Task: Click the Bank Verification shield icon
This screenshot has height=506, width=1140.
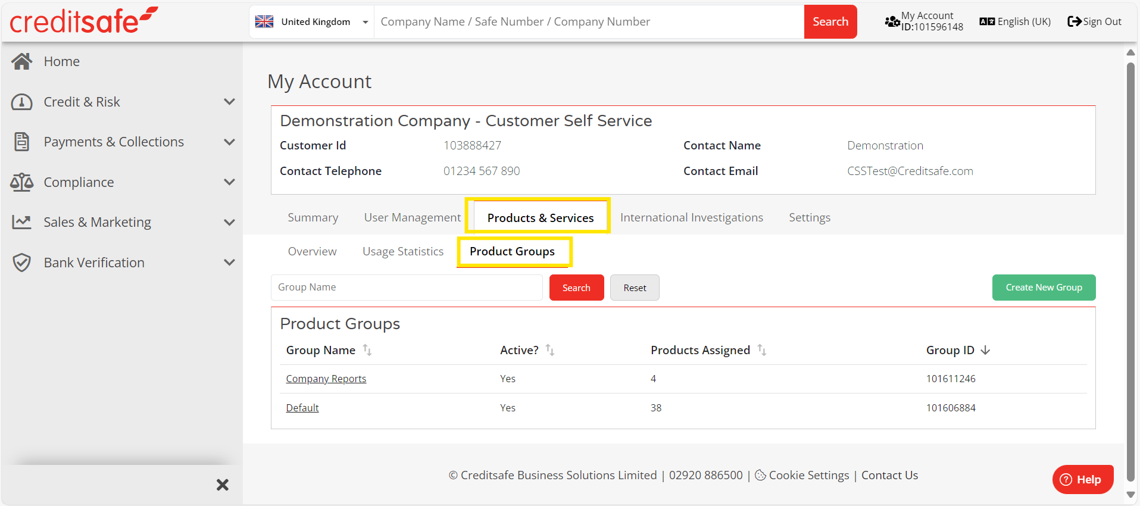Action: tap(22, 263)
